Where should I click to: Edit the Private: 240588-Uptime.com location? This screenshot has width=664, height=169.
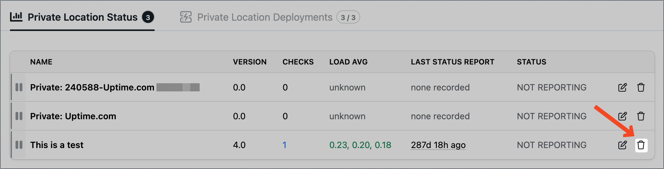622,88
